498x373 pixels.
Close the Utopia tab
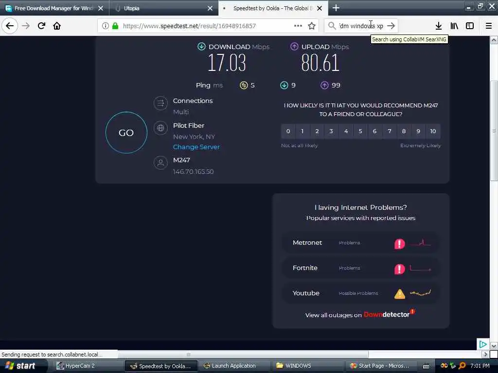(210, 8)
